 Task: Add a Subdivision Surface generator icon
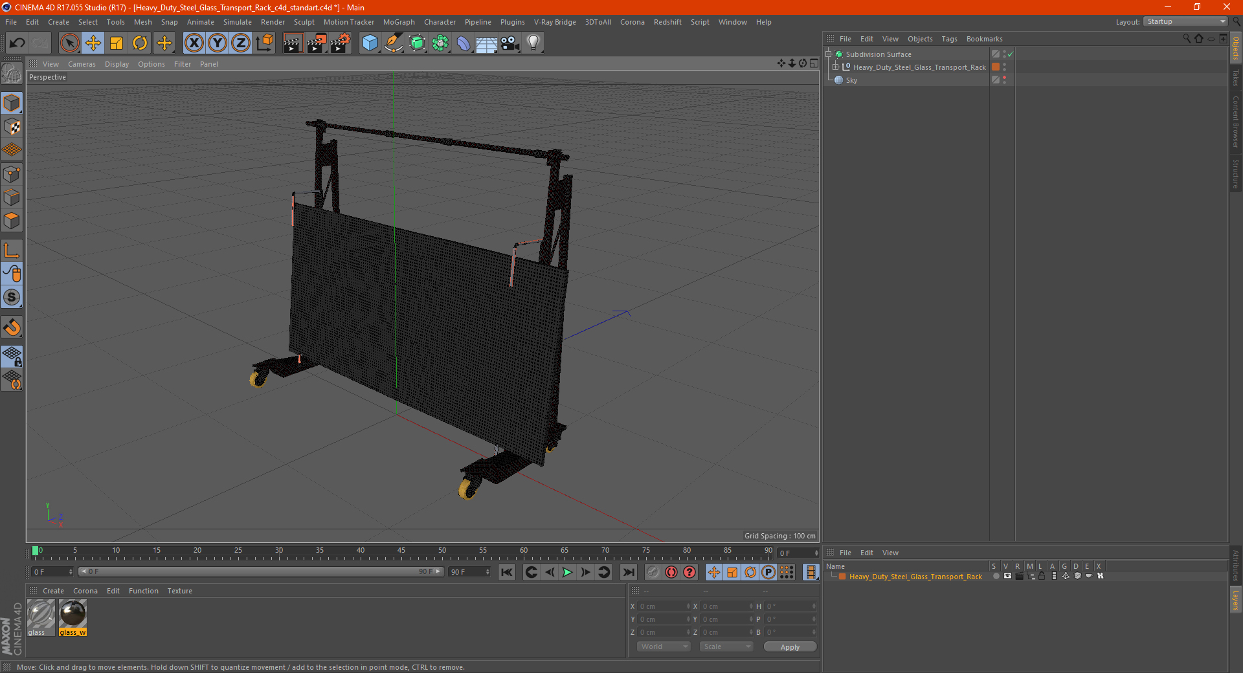coord(418,43)
